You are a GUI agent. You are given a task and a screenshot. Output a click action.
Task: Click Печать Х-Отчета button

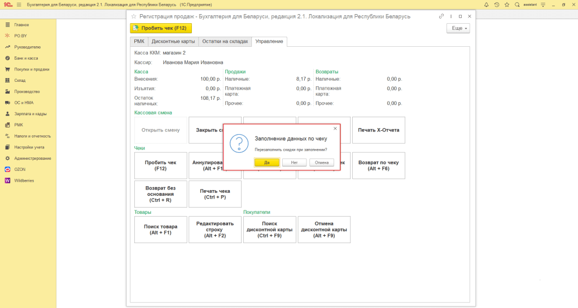tap(379, 130)
